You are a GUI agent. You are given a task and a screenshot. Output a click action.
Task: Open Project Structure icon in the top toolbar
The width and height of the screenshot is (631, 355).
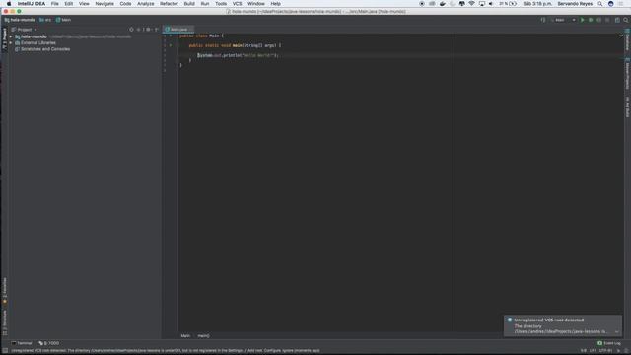point(617,20)
